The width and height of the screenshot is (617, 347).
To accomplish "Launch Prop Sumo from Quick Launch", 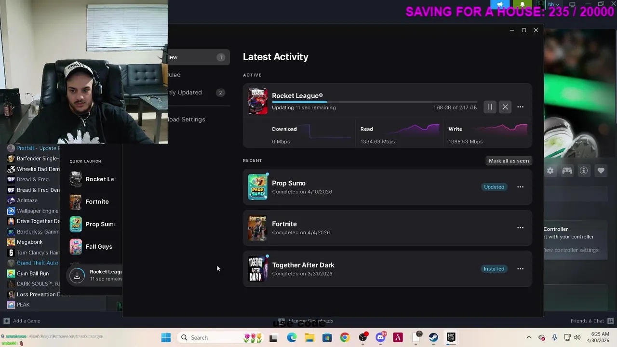I will point(94,224).
